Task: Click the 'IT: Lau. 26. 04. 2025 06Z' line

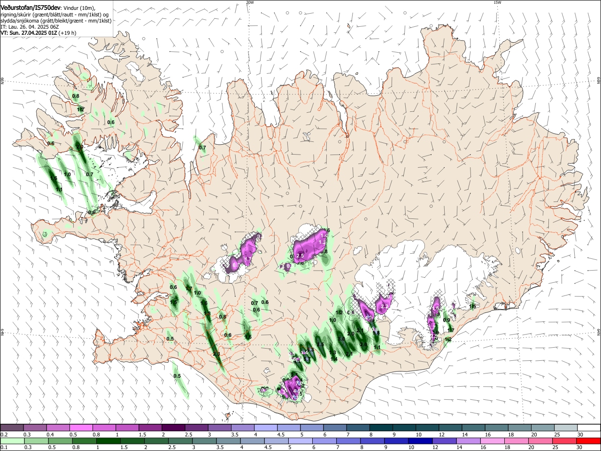Action: [x=30, y=27]
